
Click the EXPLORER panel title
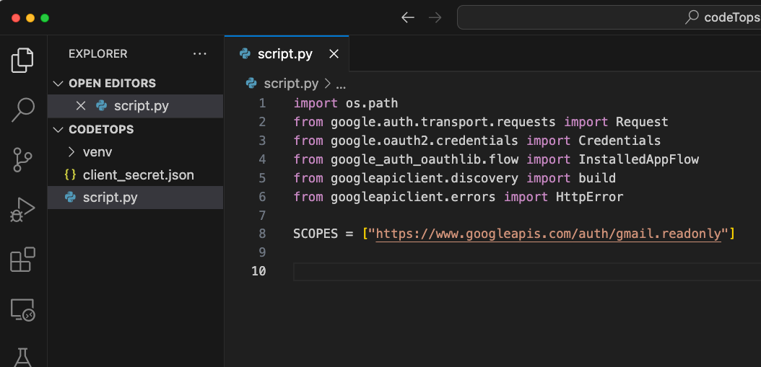click(98, 54)
